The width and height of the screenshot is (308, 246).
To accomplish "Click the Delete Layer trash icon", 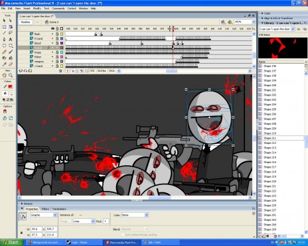I will tap(60, 71).
